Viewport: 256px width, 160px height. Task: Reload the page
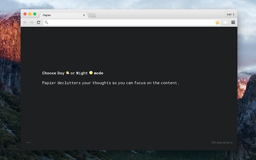click(x=39, y=22)
